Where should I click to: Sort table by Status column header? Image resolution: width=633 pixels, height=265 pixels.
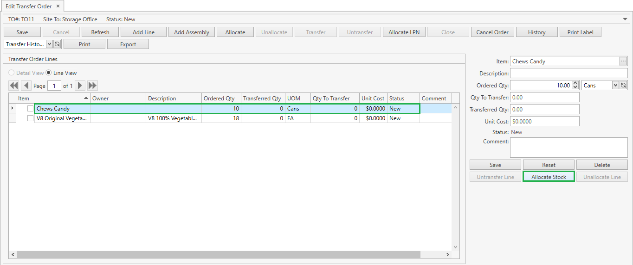(x=397, y=99)
